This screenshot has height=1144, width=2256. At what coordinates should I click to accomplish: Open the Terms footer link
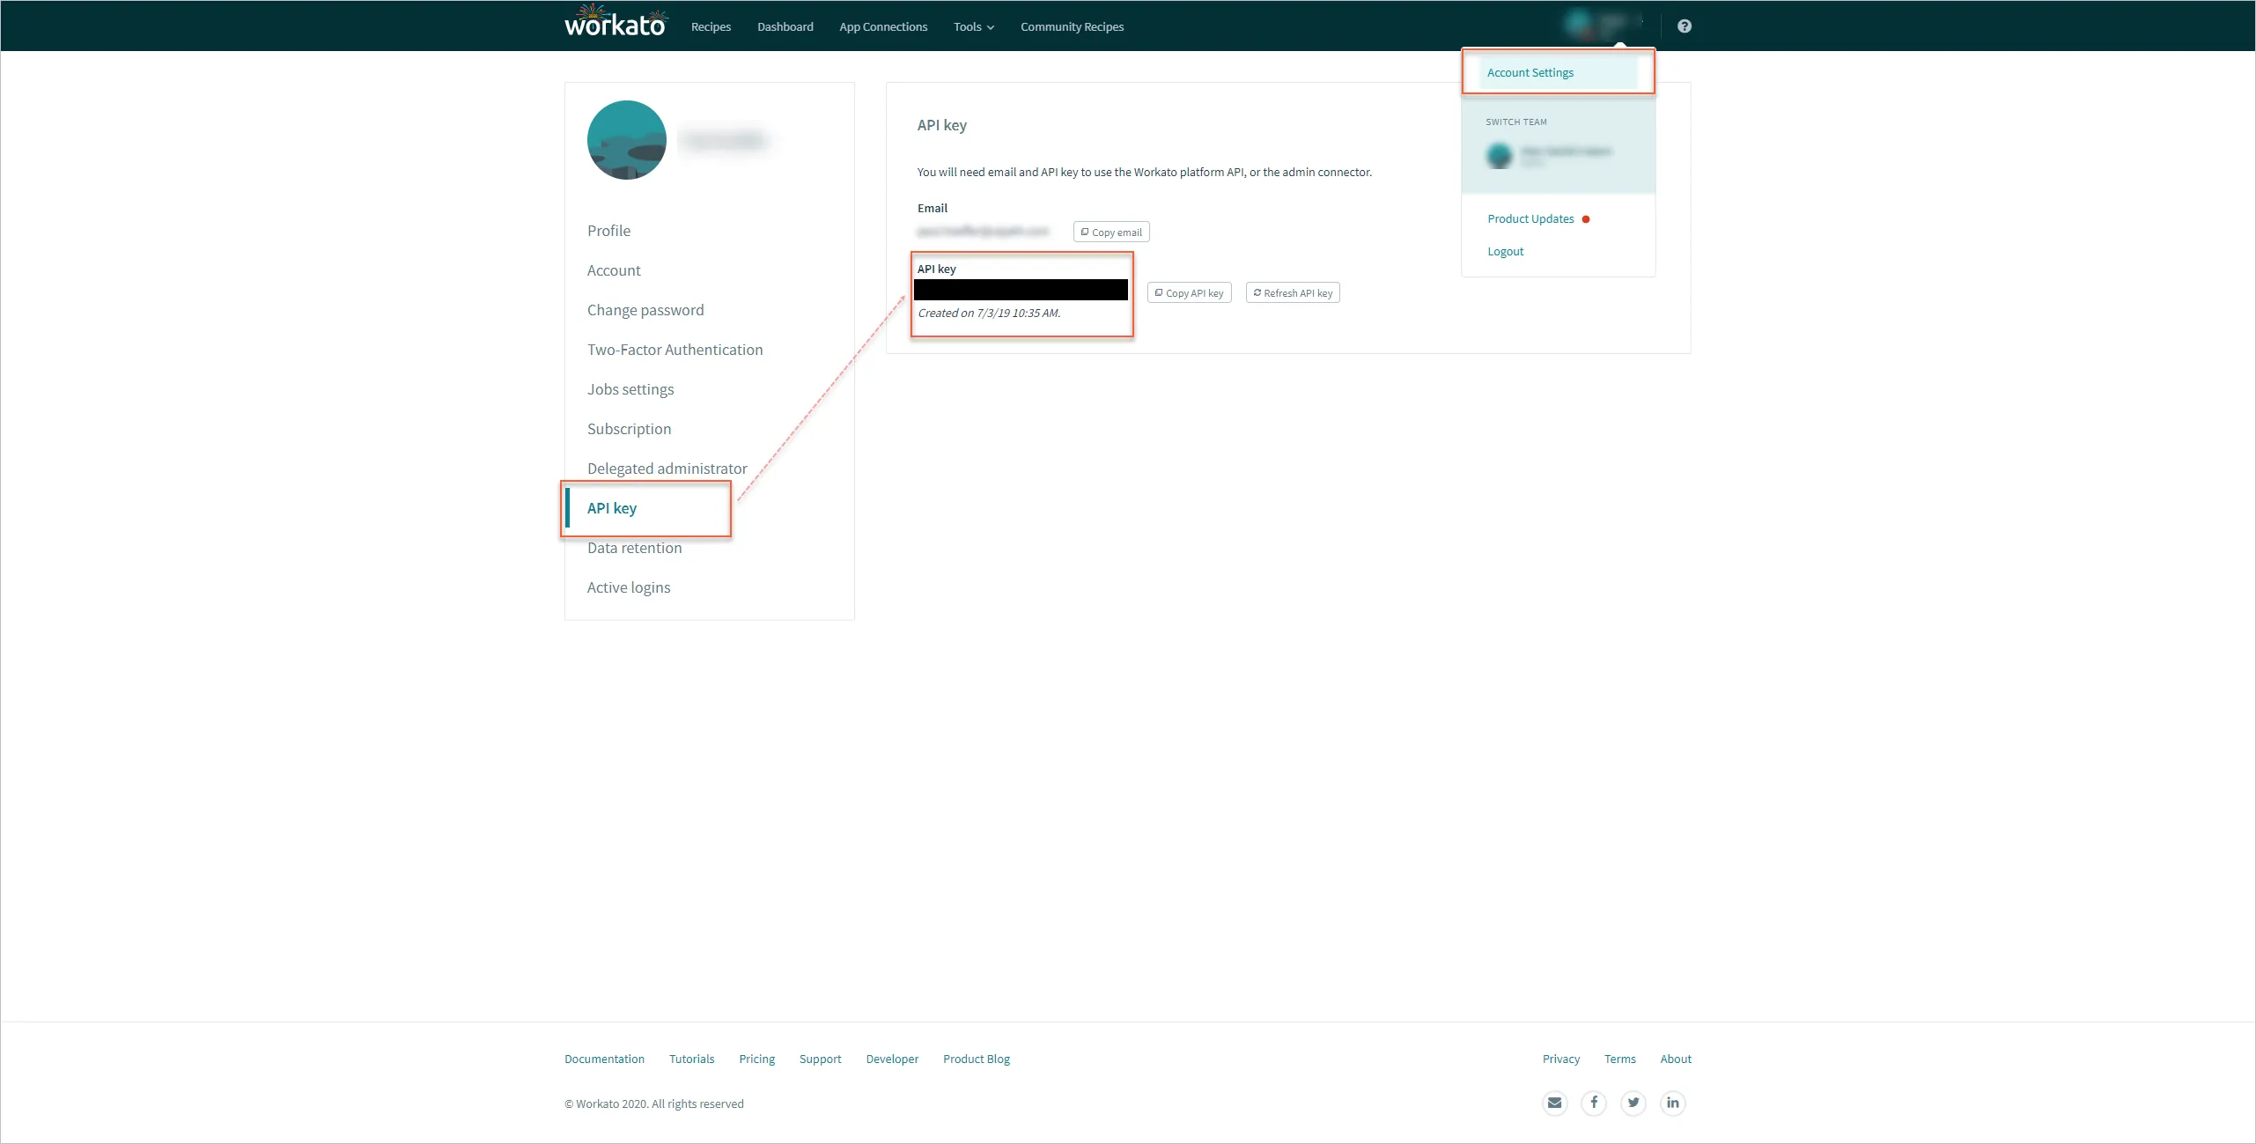(1620, 1059)
